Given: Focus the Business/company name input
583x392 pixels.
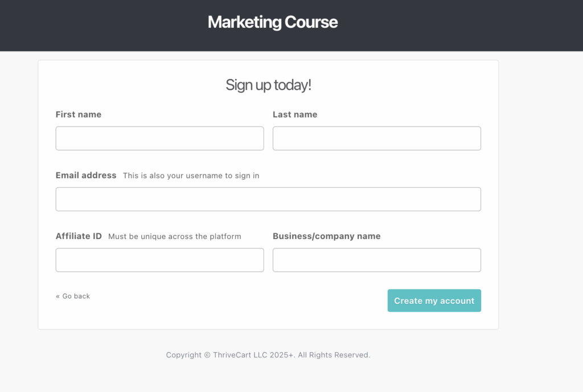Looking at the screenshot, I should click(376, 260).
